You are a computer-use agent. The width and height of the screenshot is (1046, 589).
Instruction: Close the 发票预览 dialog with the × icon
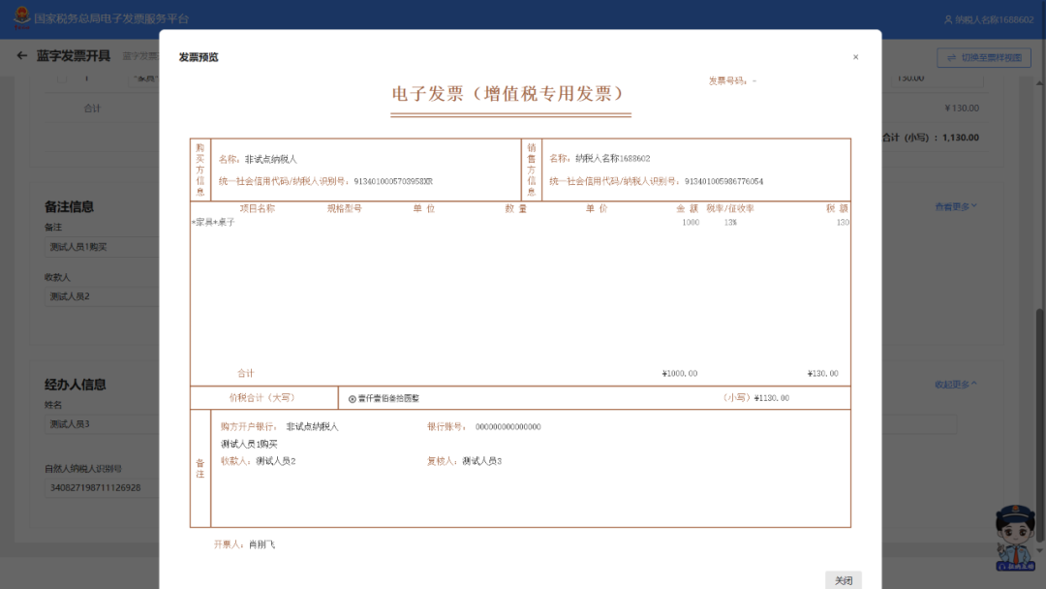[x=856, y=57]
